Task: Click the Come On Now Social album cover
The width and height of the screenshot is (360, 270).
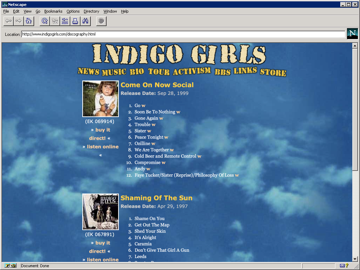Action: 100,99
